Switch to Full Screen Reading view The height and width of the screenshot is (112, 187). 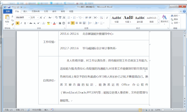(143, 110)
